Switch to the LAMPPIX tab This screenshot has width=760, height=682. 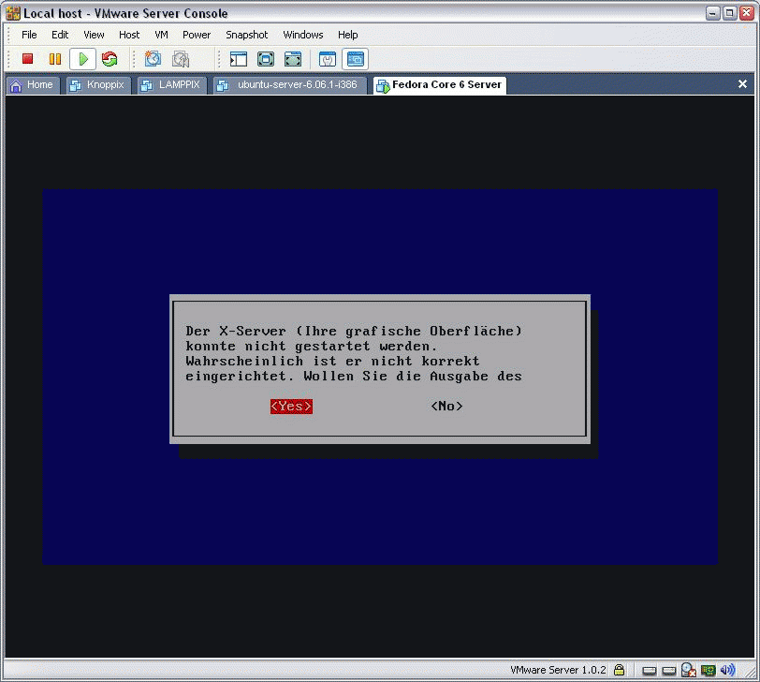[172, 85]
